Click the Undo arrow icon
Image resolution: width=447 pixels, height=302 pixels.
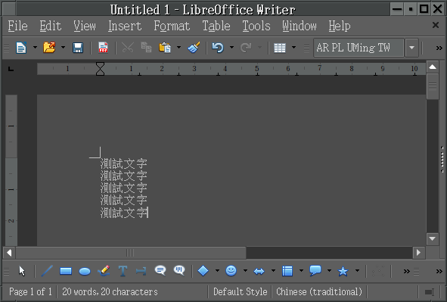218,48
